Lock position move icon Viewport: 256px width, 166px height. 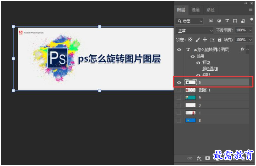click(x=205, y=40)
